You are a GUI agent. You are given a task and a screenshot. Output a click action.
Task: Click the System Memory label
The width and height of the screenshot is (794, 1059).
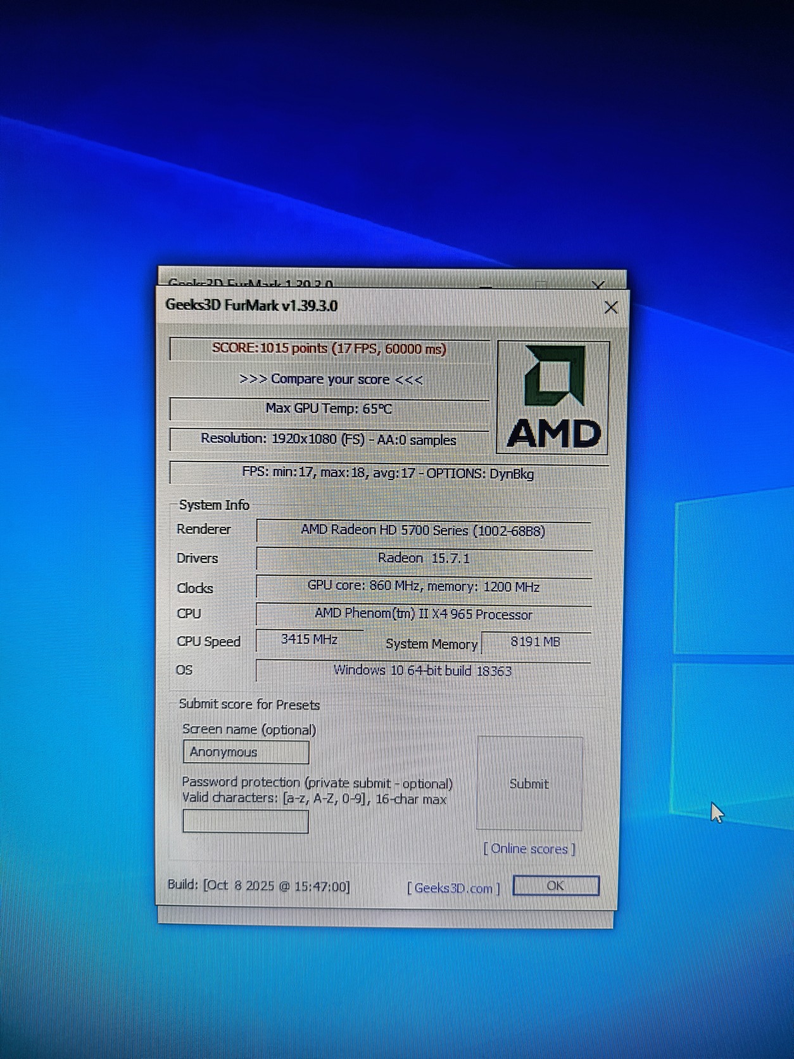pyautogui.click(x=431, y=644)
